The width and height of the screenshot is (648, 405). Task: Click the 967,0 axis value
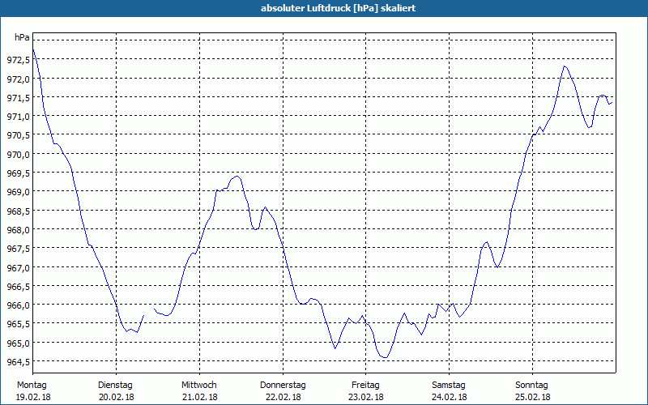pyautogui.click(x=19, y=268)
